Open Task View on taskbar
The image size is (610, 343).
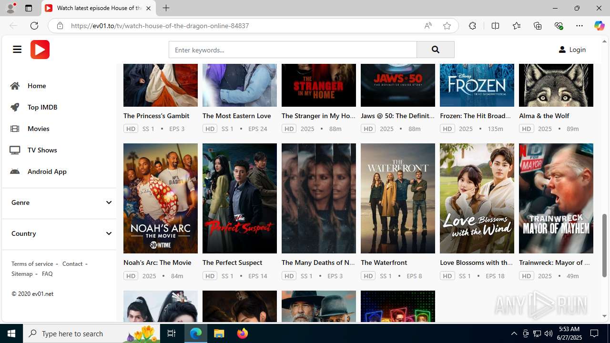tap(172, 333)
